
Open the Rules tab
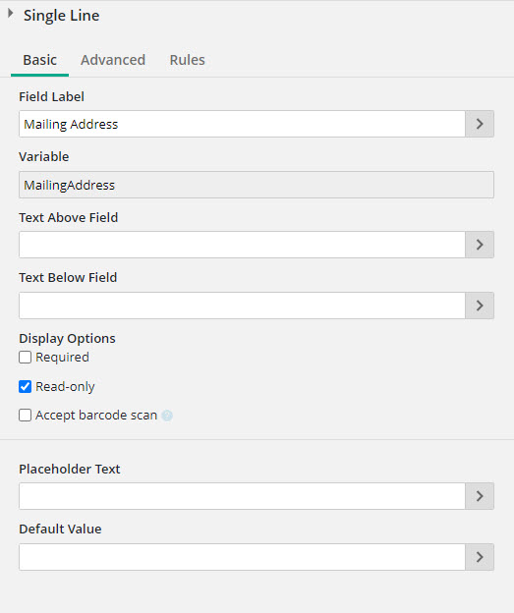point(187,60)
